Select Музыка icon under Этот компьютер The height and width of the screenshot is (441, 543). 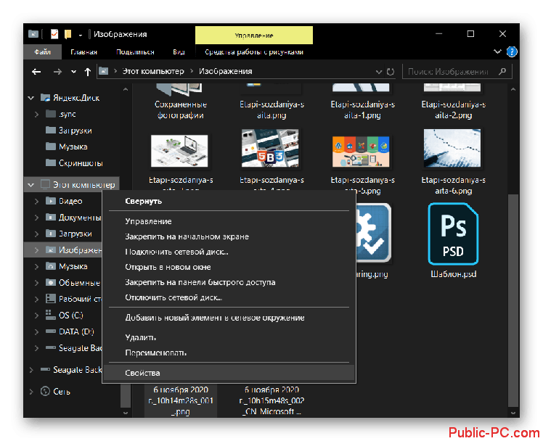51,266
